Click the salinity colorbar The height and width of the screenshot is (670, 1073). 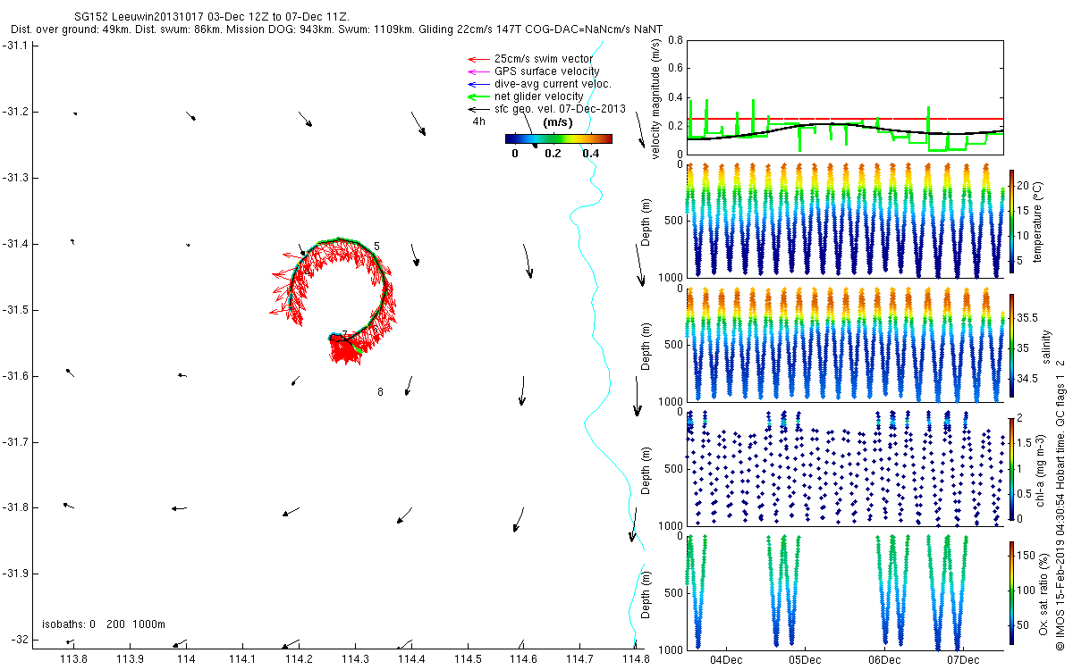pyautogui.click(x=1012, y=344)
